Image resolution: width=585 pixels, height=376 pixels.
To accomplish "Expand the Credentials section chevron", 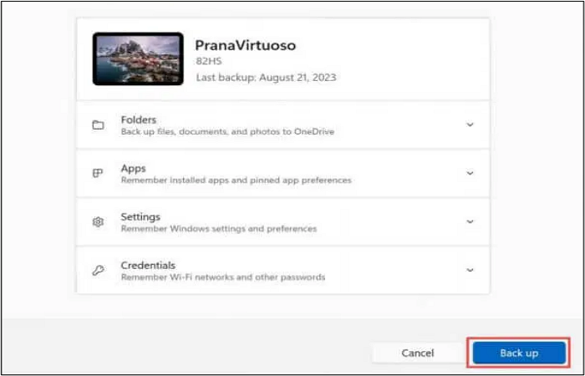I will click(470, 270).
